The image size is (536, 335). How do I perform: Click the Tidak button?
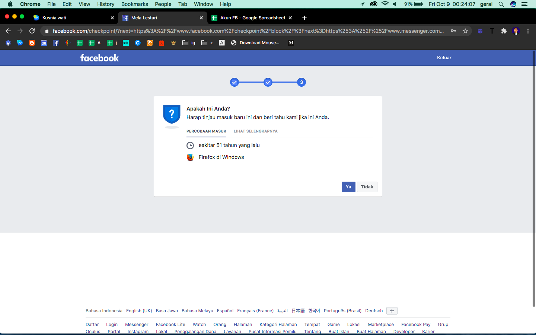[x=367, y=187]
